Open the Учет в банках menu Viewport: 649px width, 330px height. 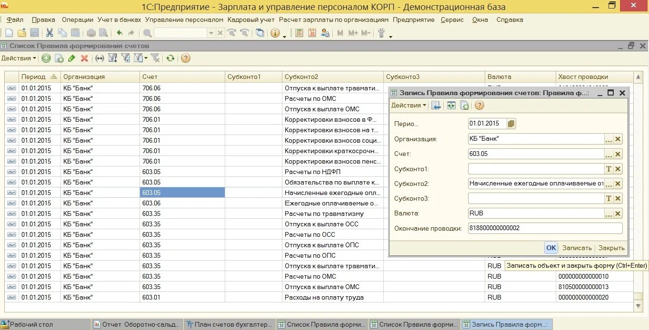click(120, 19)
